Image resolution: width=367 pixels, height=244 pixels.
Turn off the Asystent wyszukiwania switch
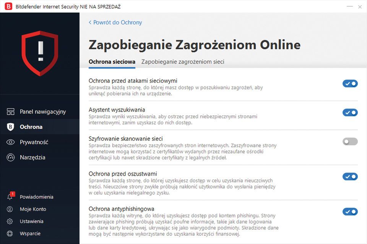pyautogui.click(x=350, y=112)
